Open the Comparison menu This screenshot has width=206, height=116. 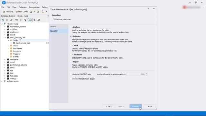(34, 7)
